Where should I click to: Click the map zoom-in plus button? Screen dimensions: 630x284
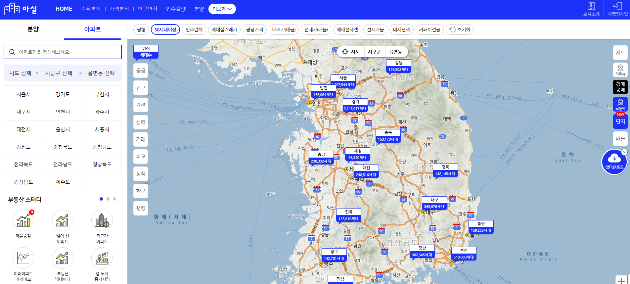(x=621, y=280)
